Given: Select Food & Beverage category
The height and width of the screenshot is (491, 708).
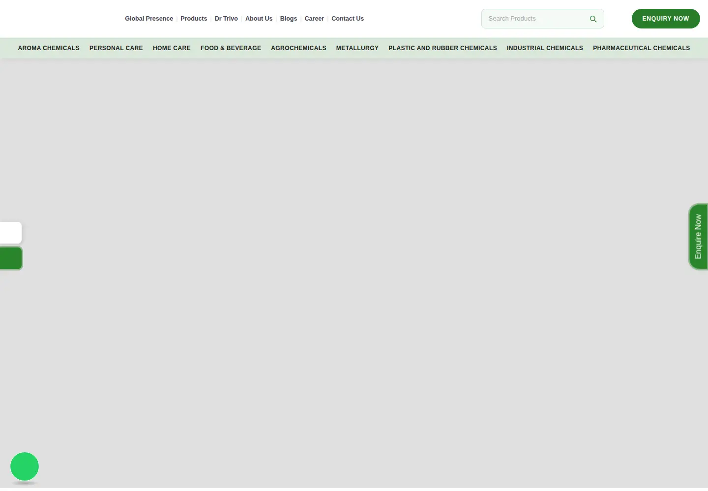Looking at the screenshot, I should click(231, 48).
